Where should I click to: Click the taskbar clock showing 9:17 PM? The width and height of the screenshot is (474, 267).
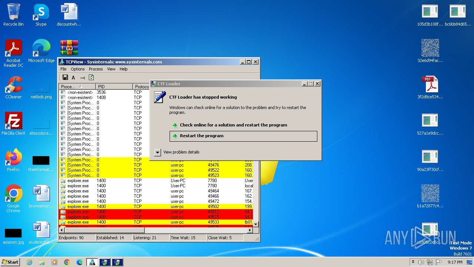click(455, 262)
